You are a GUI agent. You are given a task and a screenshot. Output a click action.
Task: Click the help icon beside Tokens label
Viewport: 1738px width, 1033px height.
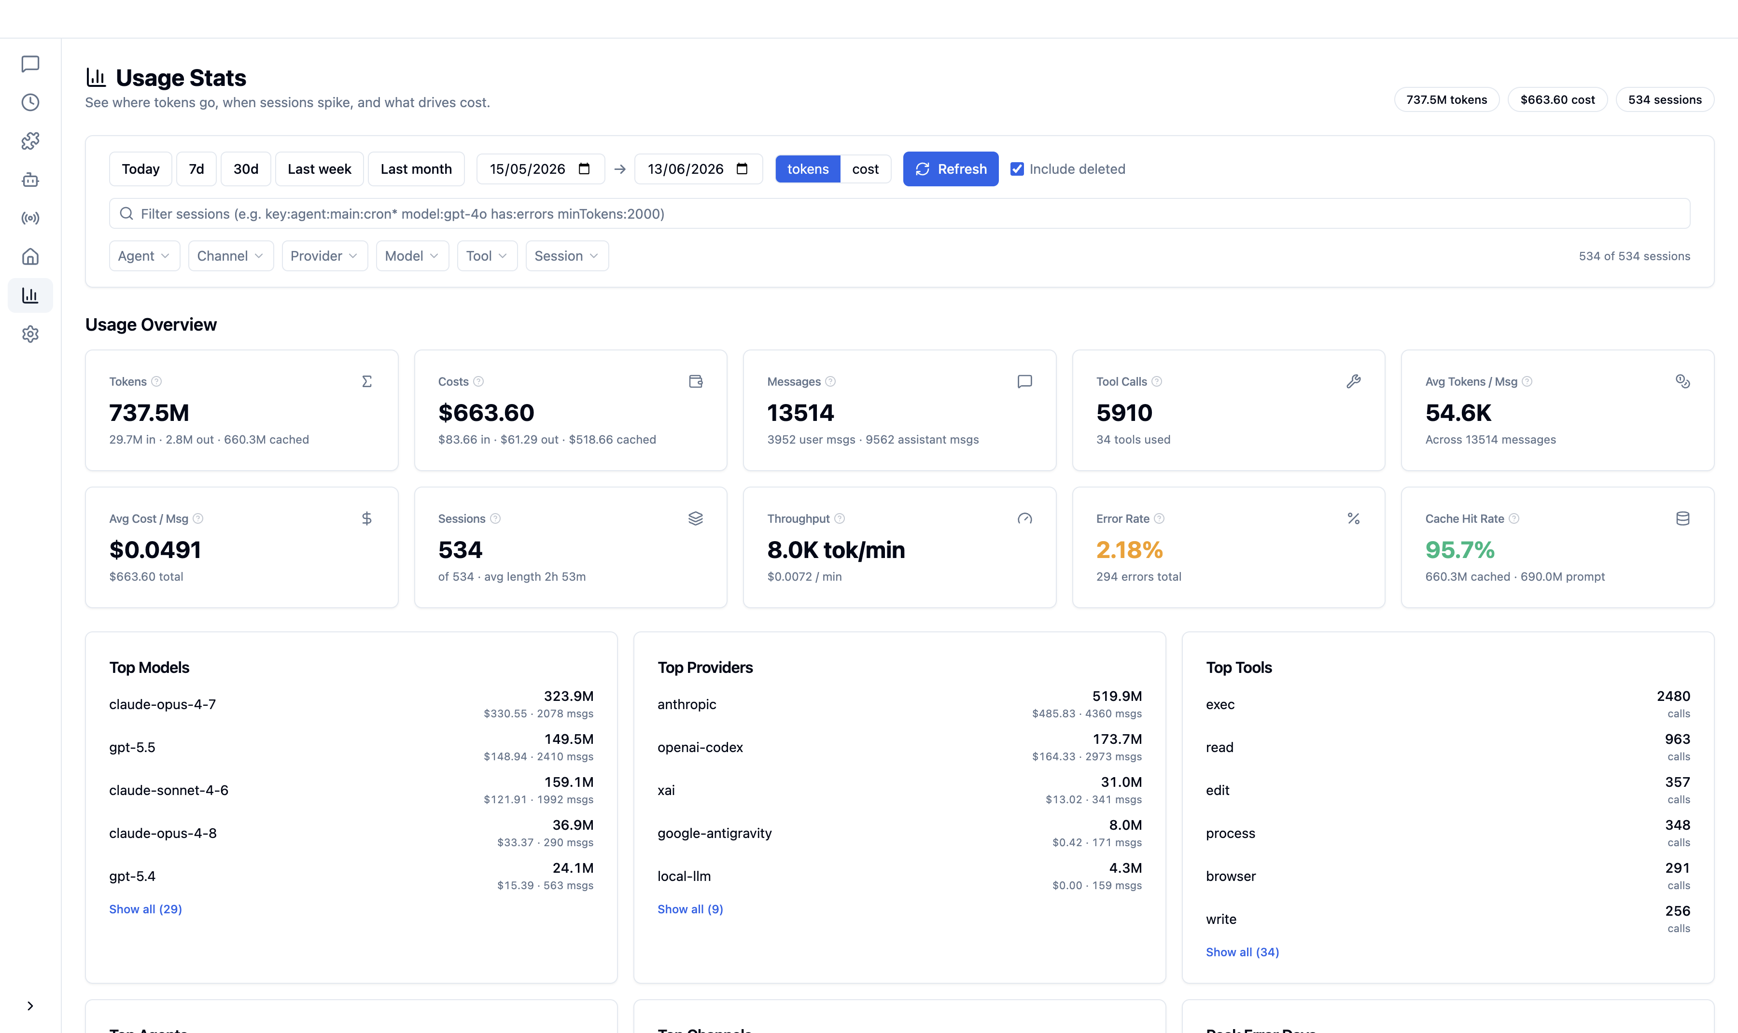click(x=156, y=381)
